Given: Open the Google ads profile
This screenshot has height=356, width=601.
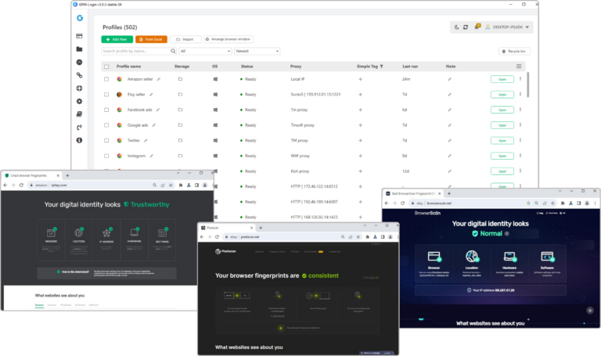Looking at the screenshot, I should coord(502,125).
